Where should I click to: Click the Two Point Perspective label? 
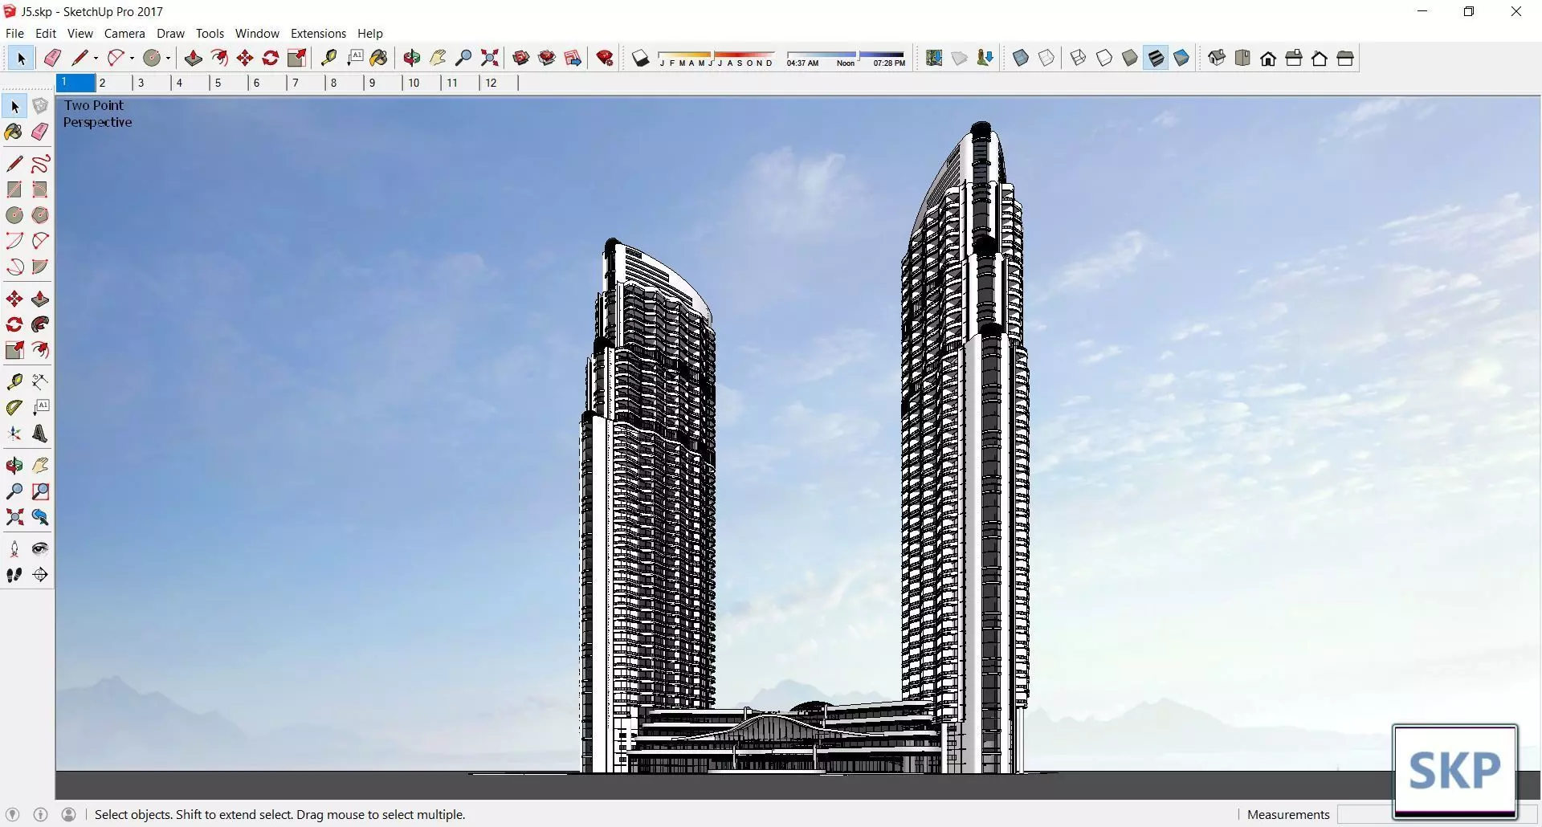(x=97, y=113)
